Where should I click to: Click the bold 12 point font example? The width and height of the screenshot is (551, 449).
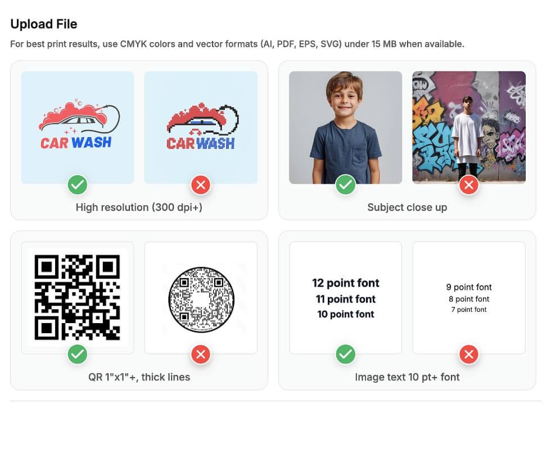(x=346, y=283)
